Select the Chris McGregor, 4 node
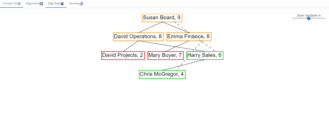Viewport: 329px width, 120px height. pyautogui.click(x=162, y=74)
